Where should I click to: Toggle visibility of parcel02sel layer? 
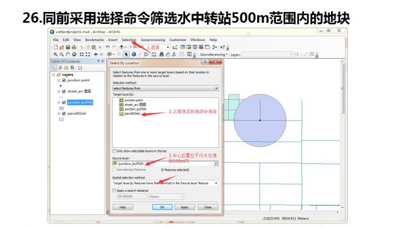64,114
